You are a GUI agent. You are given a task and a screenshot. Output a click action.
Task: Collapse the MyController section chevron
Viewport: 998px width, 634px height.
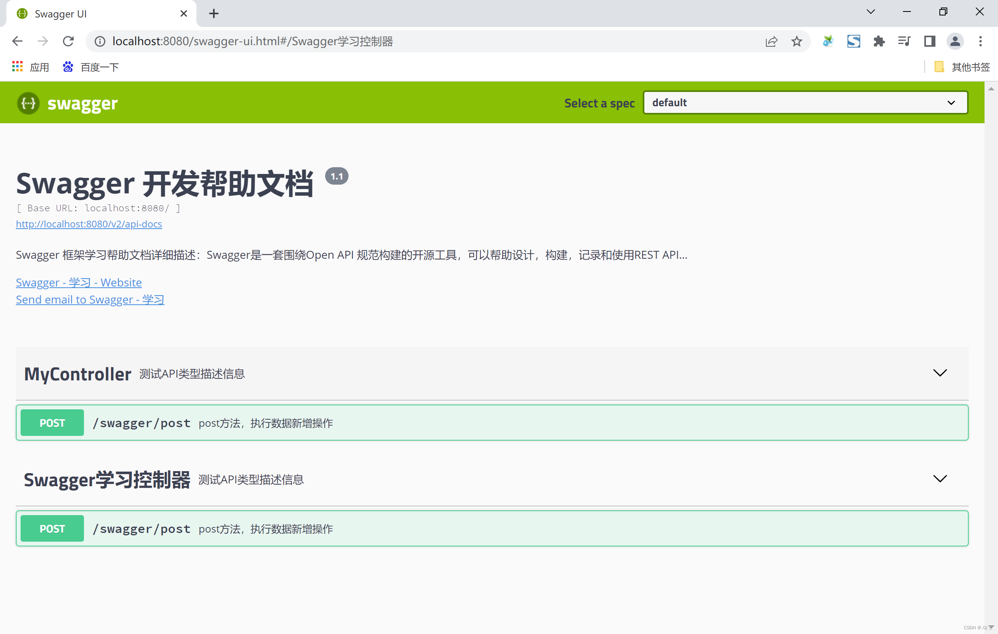point(939,373)
